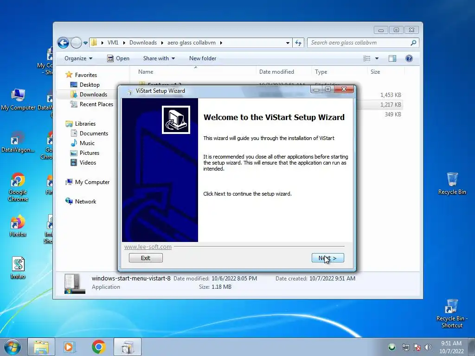Viewport: 475px width, 356px height.
Task: Click the Explorer Forward arrow button
Action: click(76, 43)
